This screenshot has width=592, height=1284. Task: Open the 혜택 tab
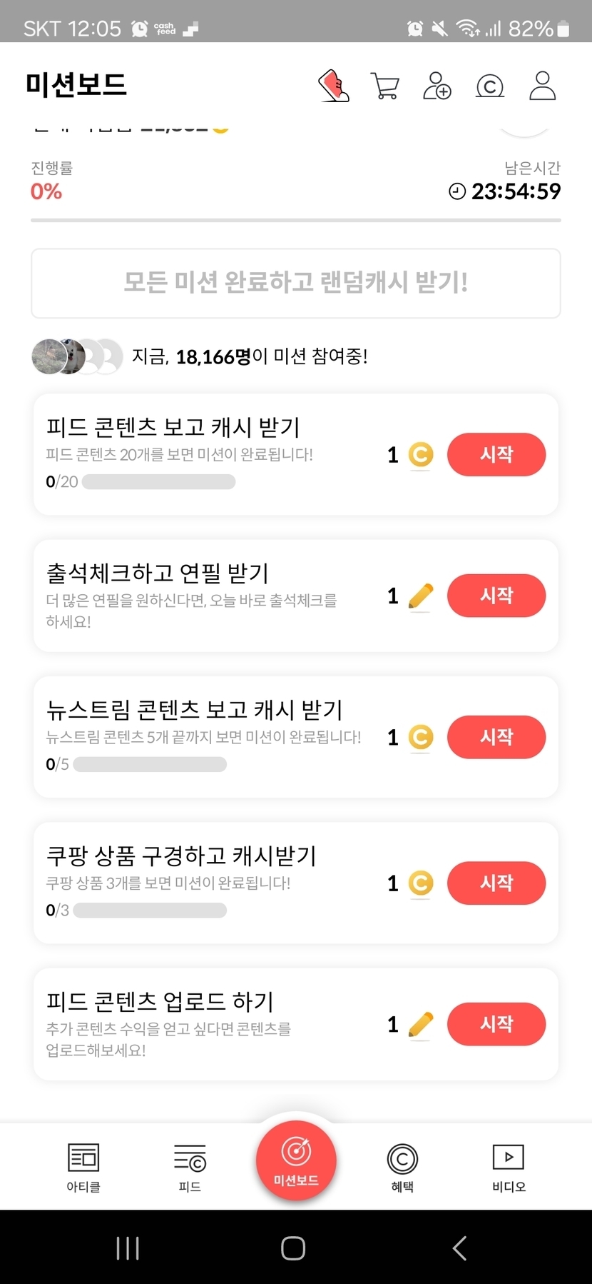point(402,1167)
